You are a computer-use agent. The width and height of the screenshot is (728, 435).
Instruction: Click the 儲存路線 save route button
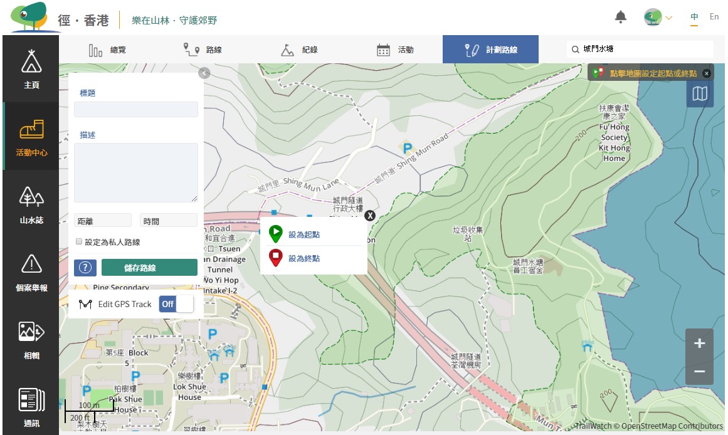[149, 268]
